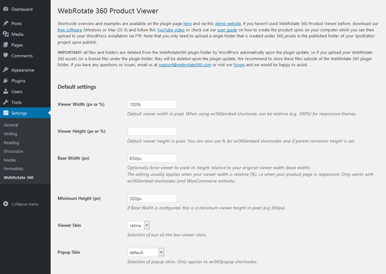Open the Viewer Skin dropdown
Viewport: 386px width, 274px height.
139,225
